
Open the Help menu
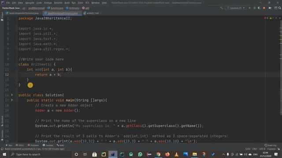point(104,3)
